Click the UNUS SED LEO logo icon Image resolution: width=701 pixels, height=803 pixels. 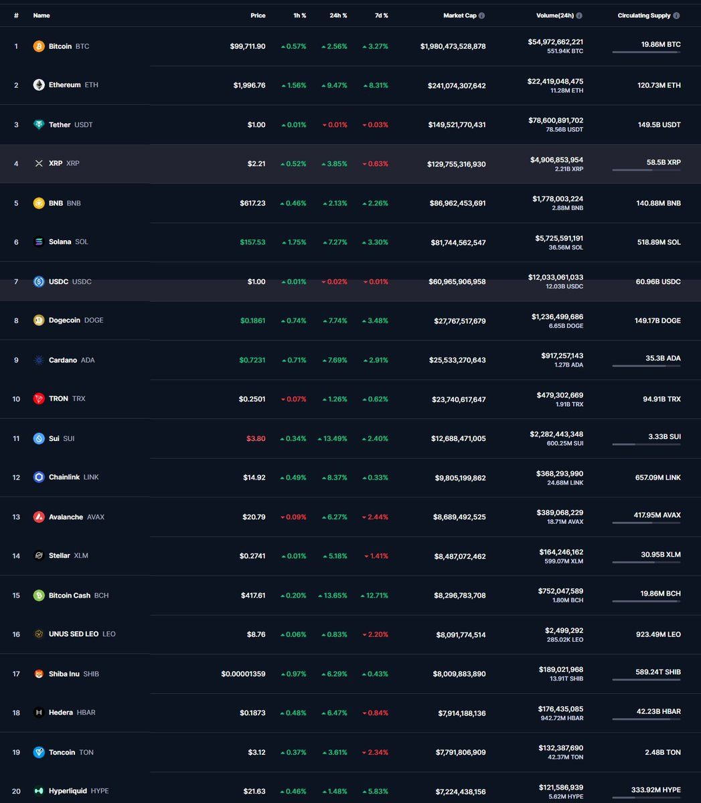click(x=39, y=634)
